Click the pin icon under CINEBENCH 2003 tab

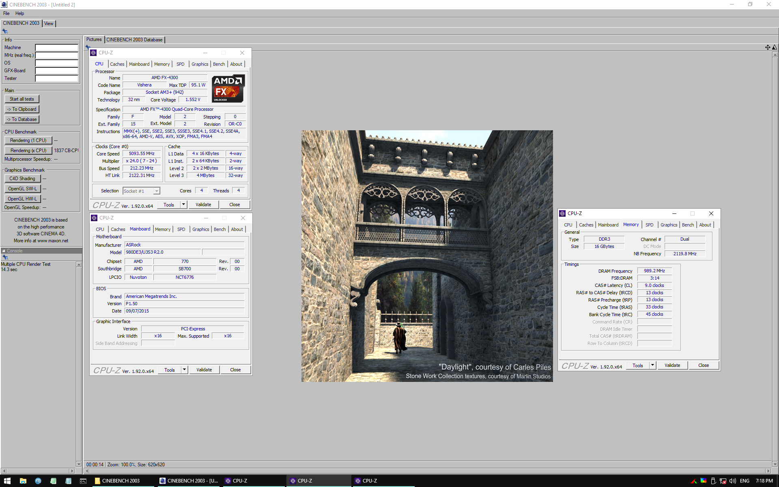[5, 31]
